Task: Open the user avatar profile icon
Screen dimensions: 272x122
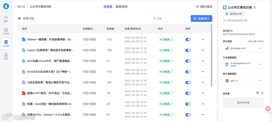Action: (x=6, y=6)
